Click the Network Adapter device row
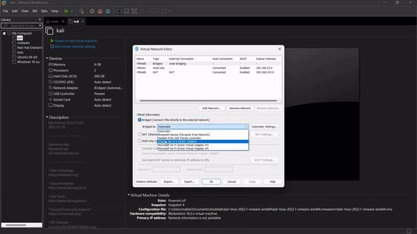This screenshot has width=417, height=234. click(x=85, y=88)
